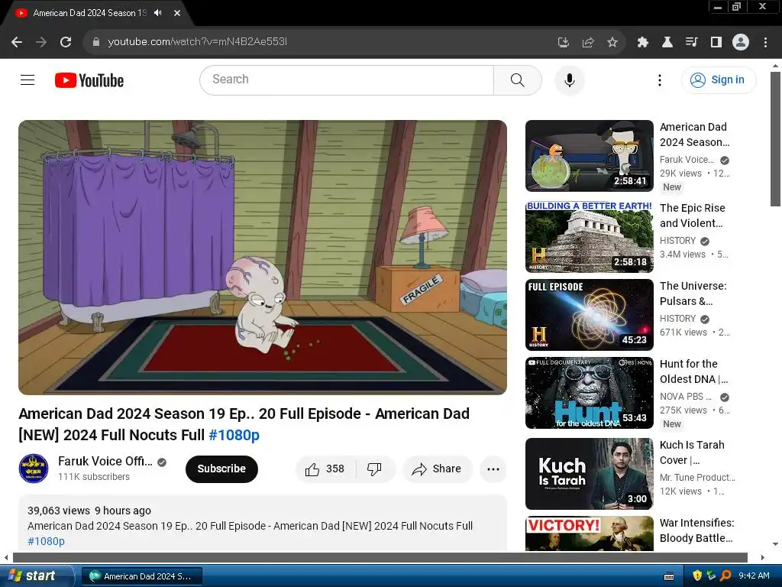
Task: Click the 9:42 AM clock
Action: [754, 576]
